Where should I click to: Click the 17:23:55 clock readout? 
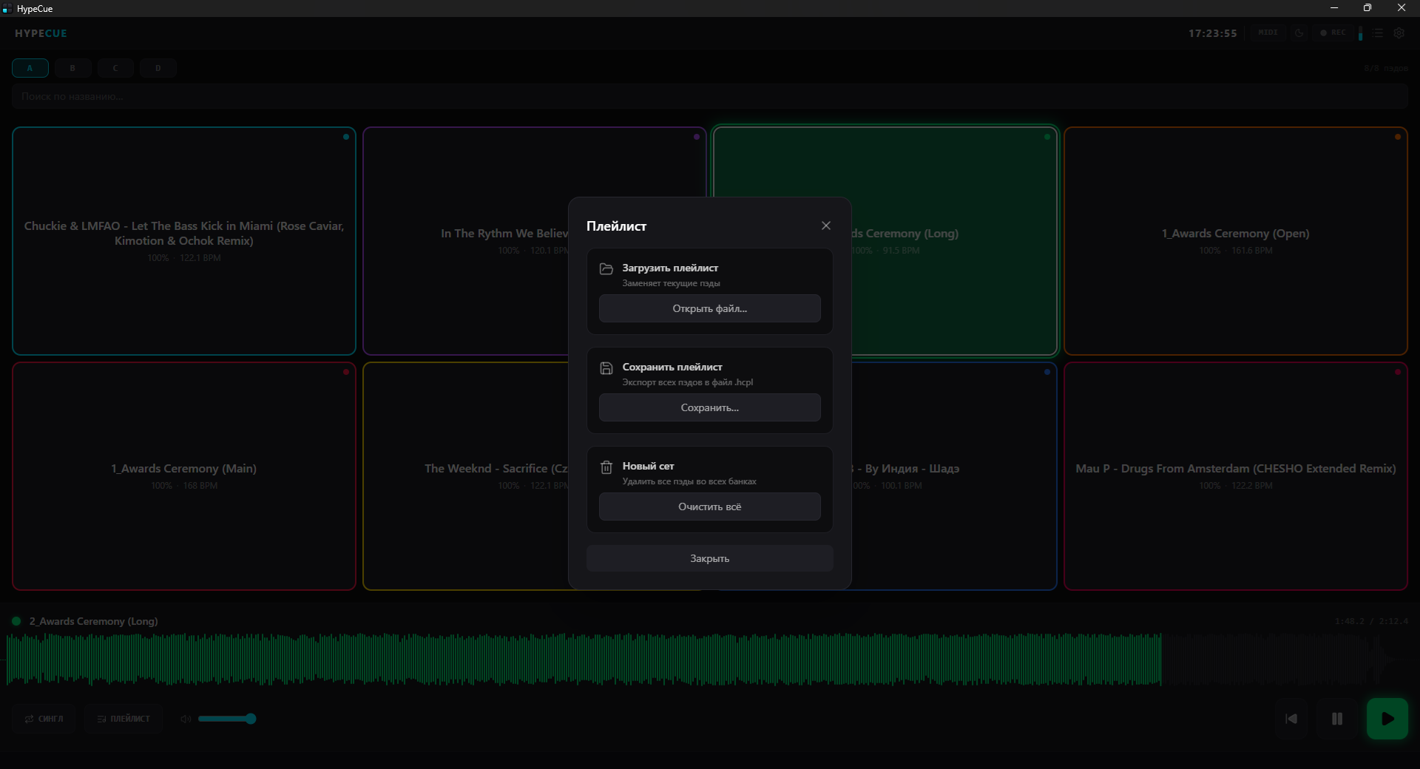pyautogui.click(x=1213, y=33)
